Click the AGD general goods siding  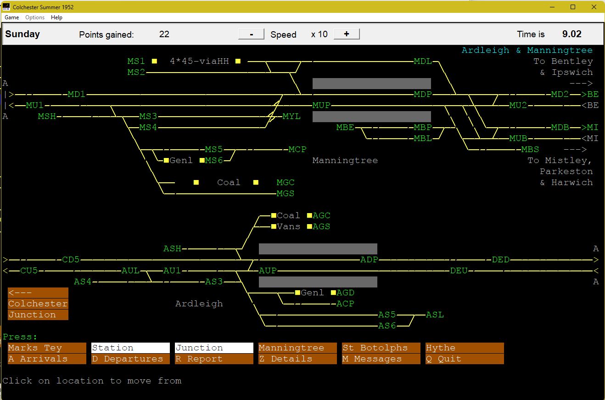pyautogui.click(x=345, y=293)
